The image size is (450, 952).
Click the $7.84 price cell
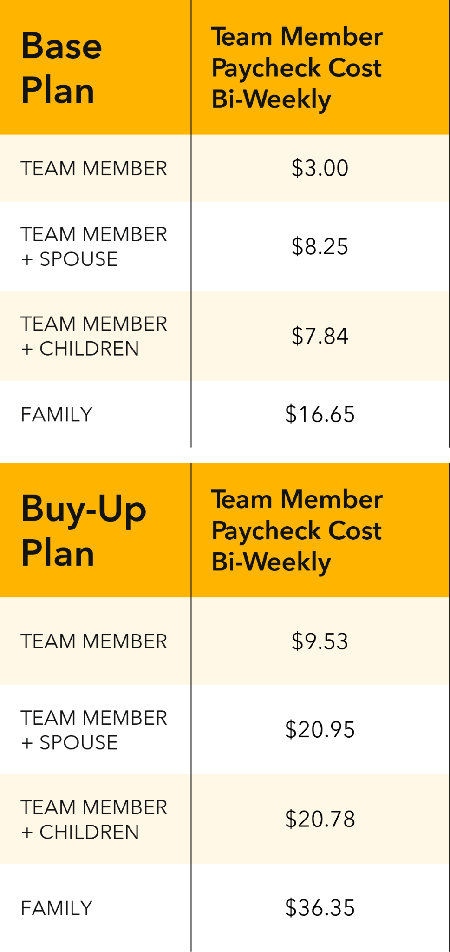click(x=320, y=336)
